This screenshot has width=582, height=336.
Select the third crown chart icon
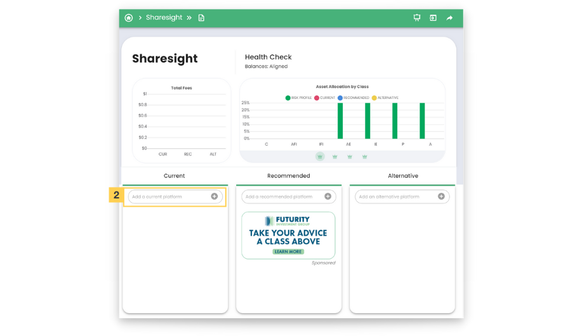[350, 157]
